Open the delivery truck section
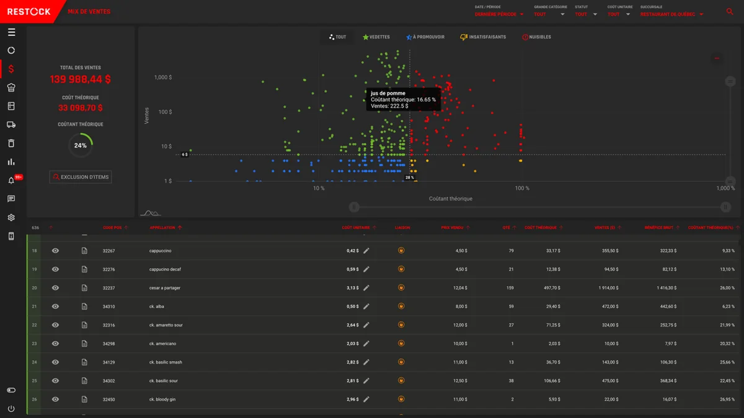The image size is (744, 418). [x=11, y=124]
